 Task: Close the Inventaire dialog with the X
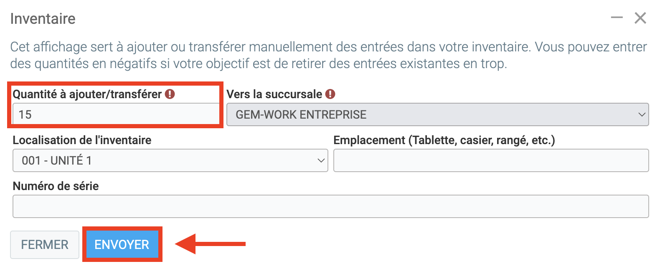click(x=640, y=18)
